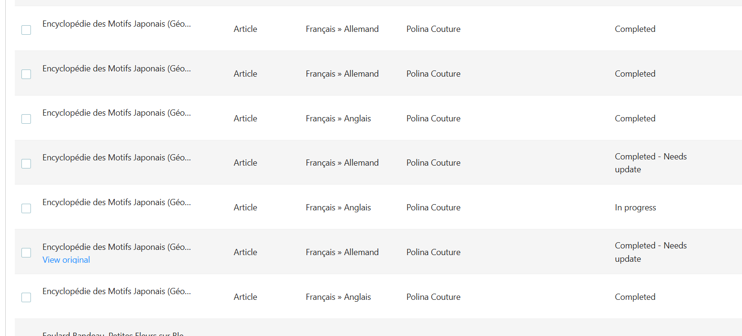Click Français » Allemand in the first row
Image resolution: width=742 pixels, height=336 pixels.
(342, 29)
